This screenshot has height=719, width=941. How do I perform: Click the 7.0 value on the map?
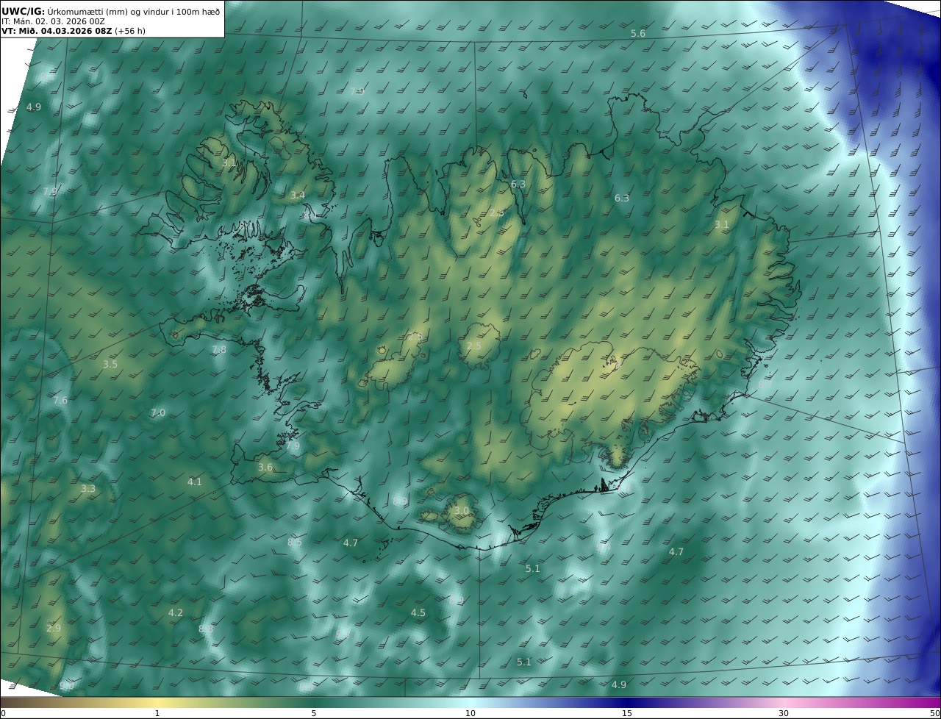[x=158, y=413]
